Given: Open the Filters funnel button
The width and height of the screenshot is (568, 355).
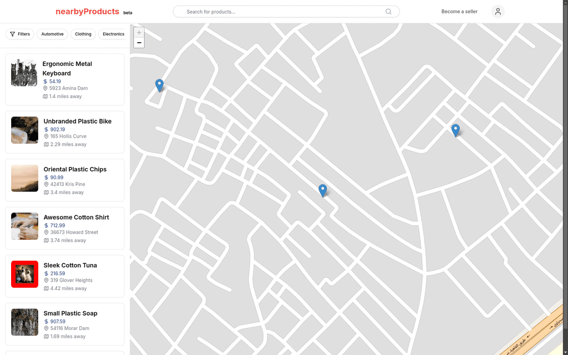Looking at the screenshot, I should (x=20, y=34).
